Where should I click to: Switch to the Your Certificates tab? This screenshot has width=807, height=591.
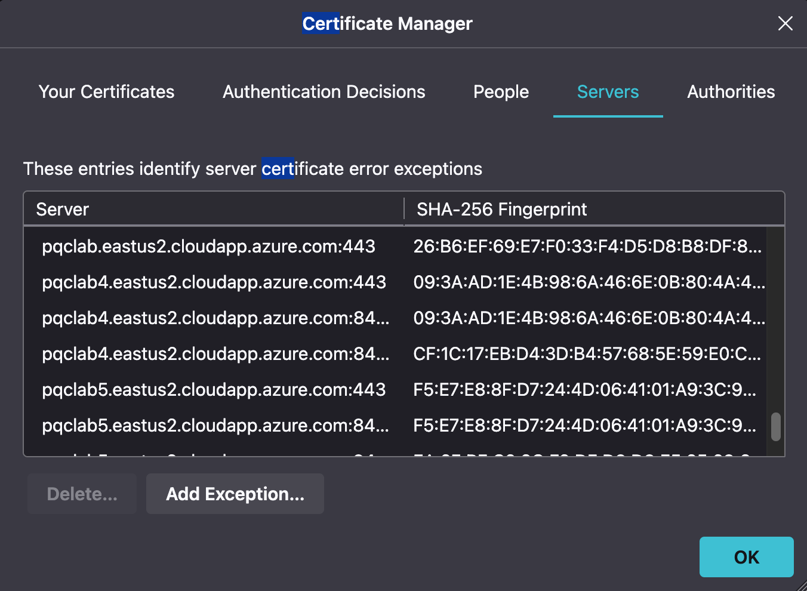click(106, 92)
